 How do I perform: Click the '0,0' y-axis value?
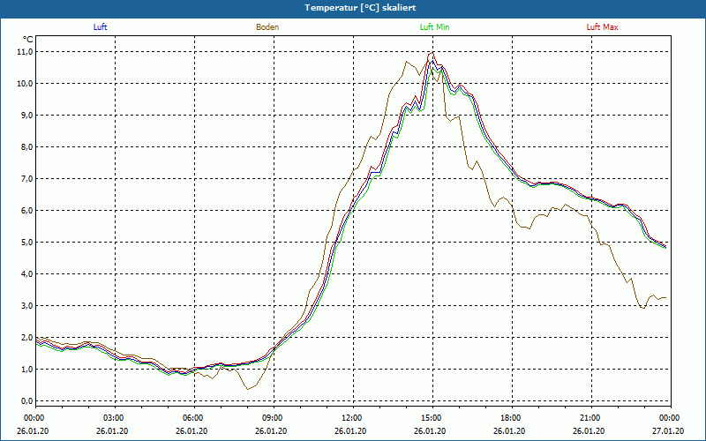coord(27,401)
